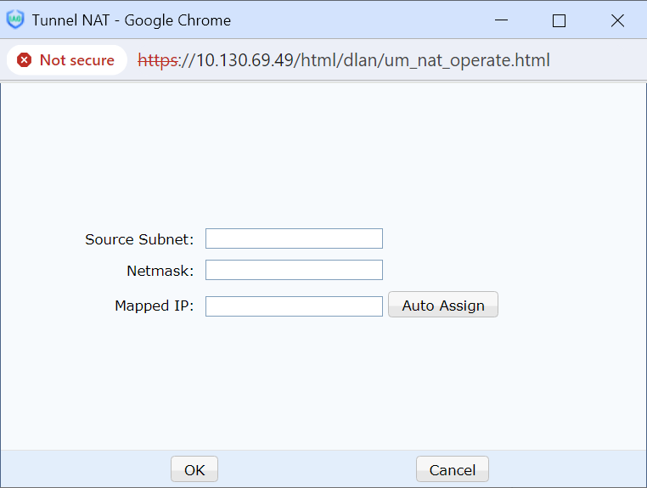Focus the Source Subnet input field
The image size is (647, 488).
(294, 238)
